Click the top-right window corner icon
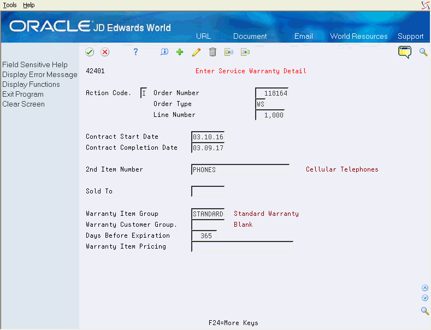This screenshot has height=330, width=431. pyautogui.click(x=426, y=5)
